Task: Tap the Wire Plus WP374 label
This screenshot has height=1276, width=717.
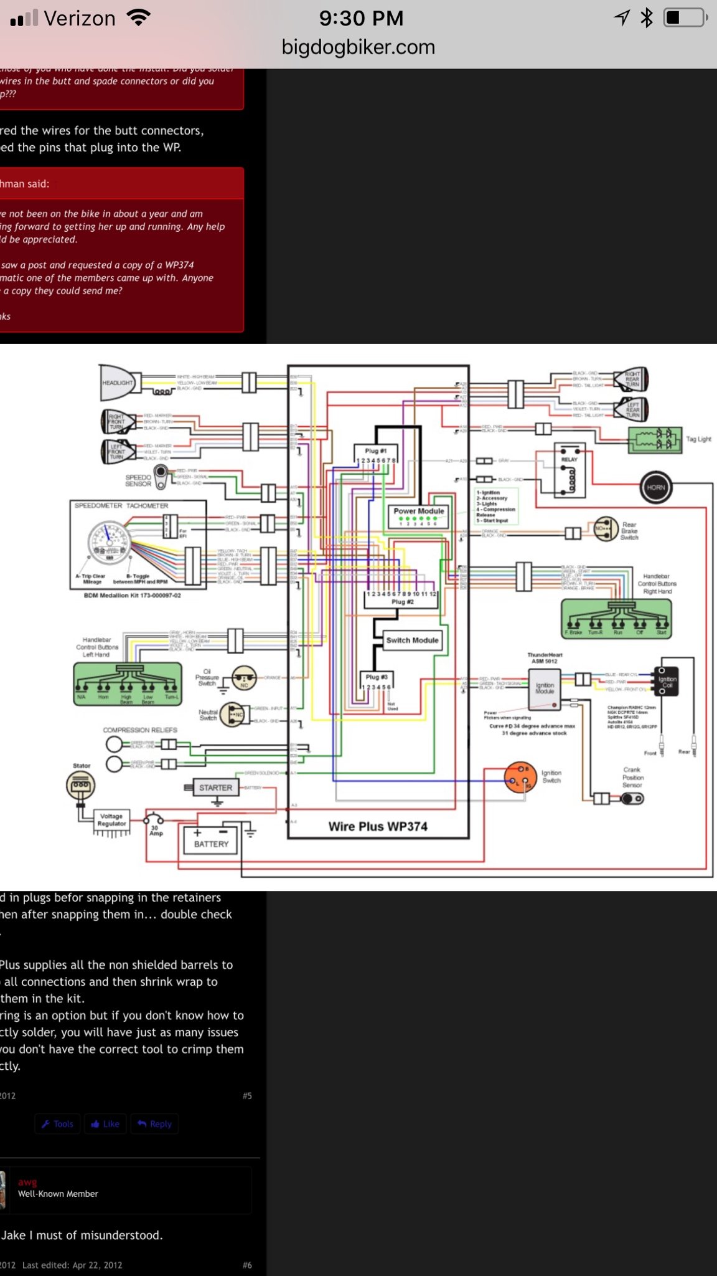Action: click(378, 826)
